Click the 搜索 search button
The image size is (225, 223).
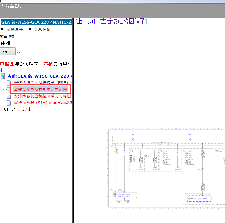8,51
